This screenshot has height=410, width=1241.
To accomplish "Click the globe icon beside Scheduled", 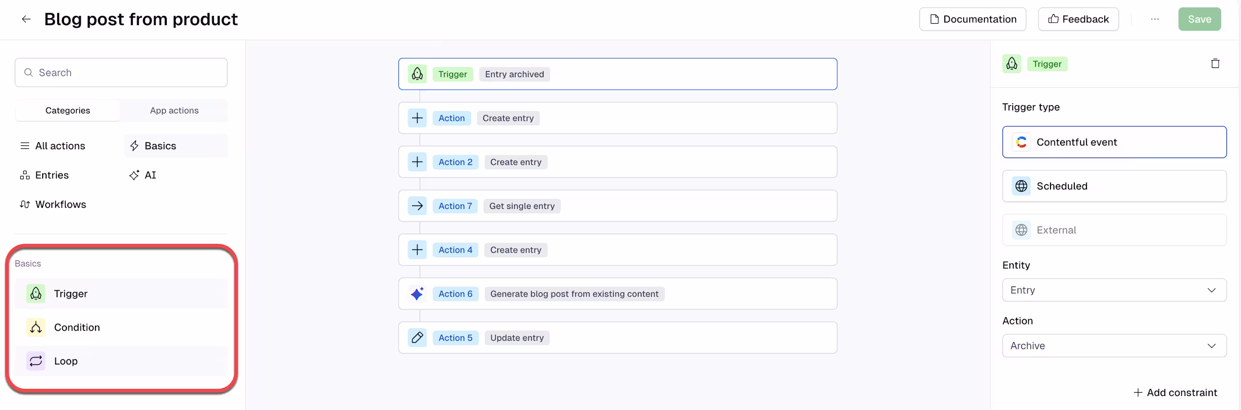I will click(1021, 186).
